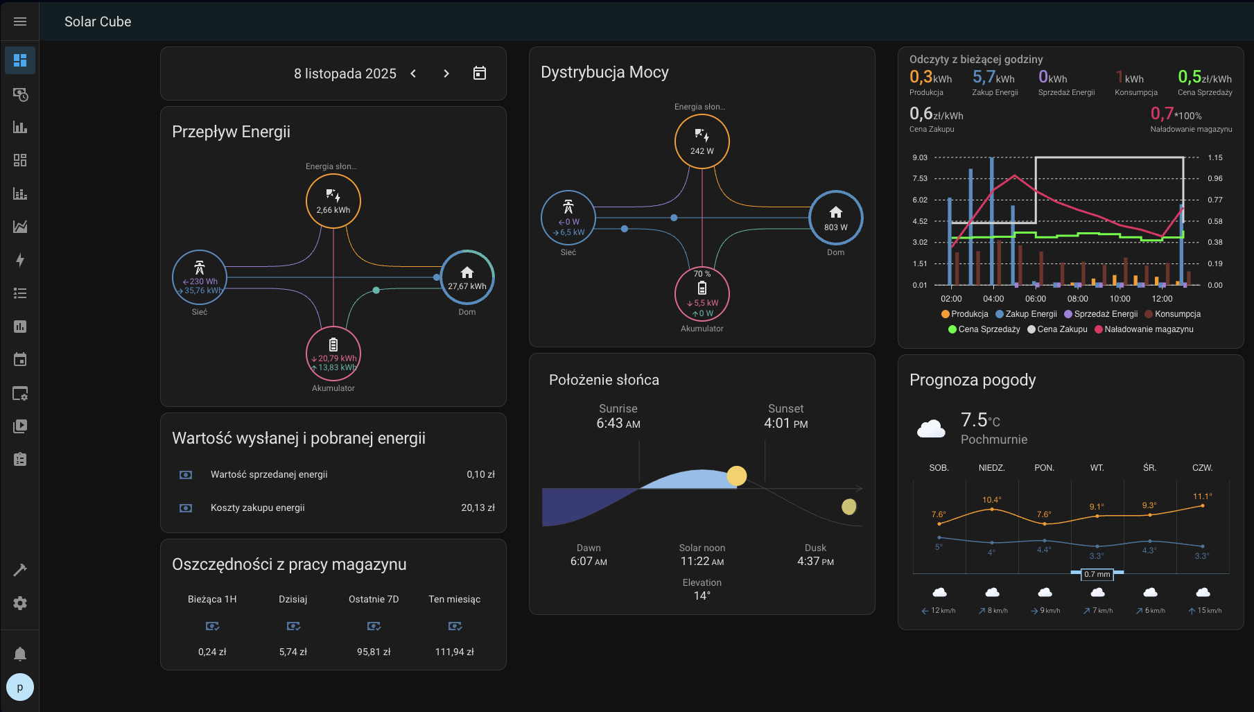Open the Energy lightning bolt sidebar icon
The width and height of the screenshot is (1254, 712).
20,260
